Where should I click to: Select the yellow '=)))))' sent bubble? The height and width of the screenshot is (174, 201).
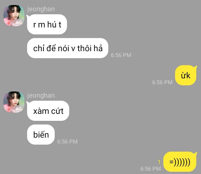point(180,162)
